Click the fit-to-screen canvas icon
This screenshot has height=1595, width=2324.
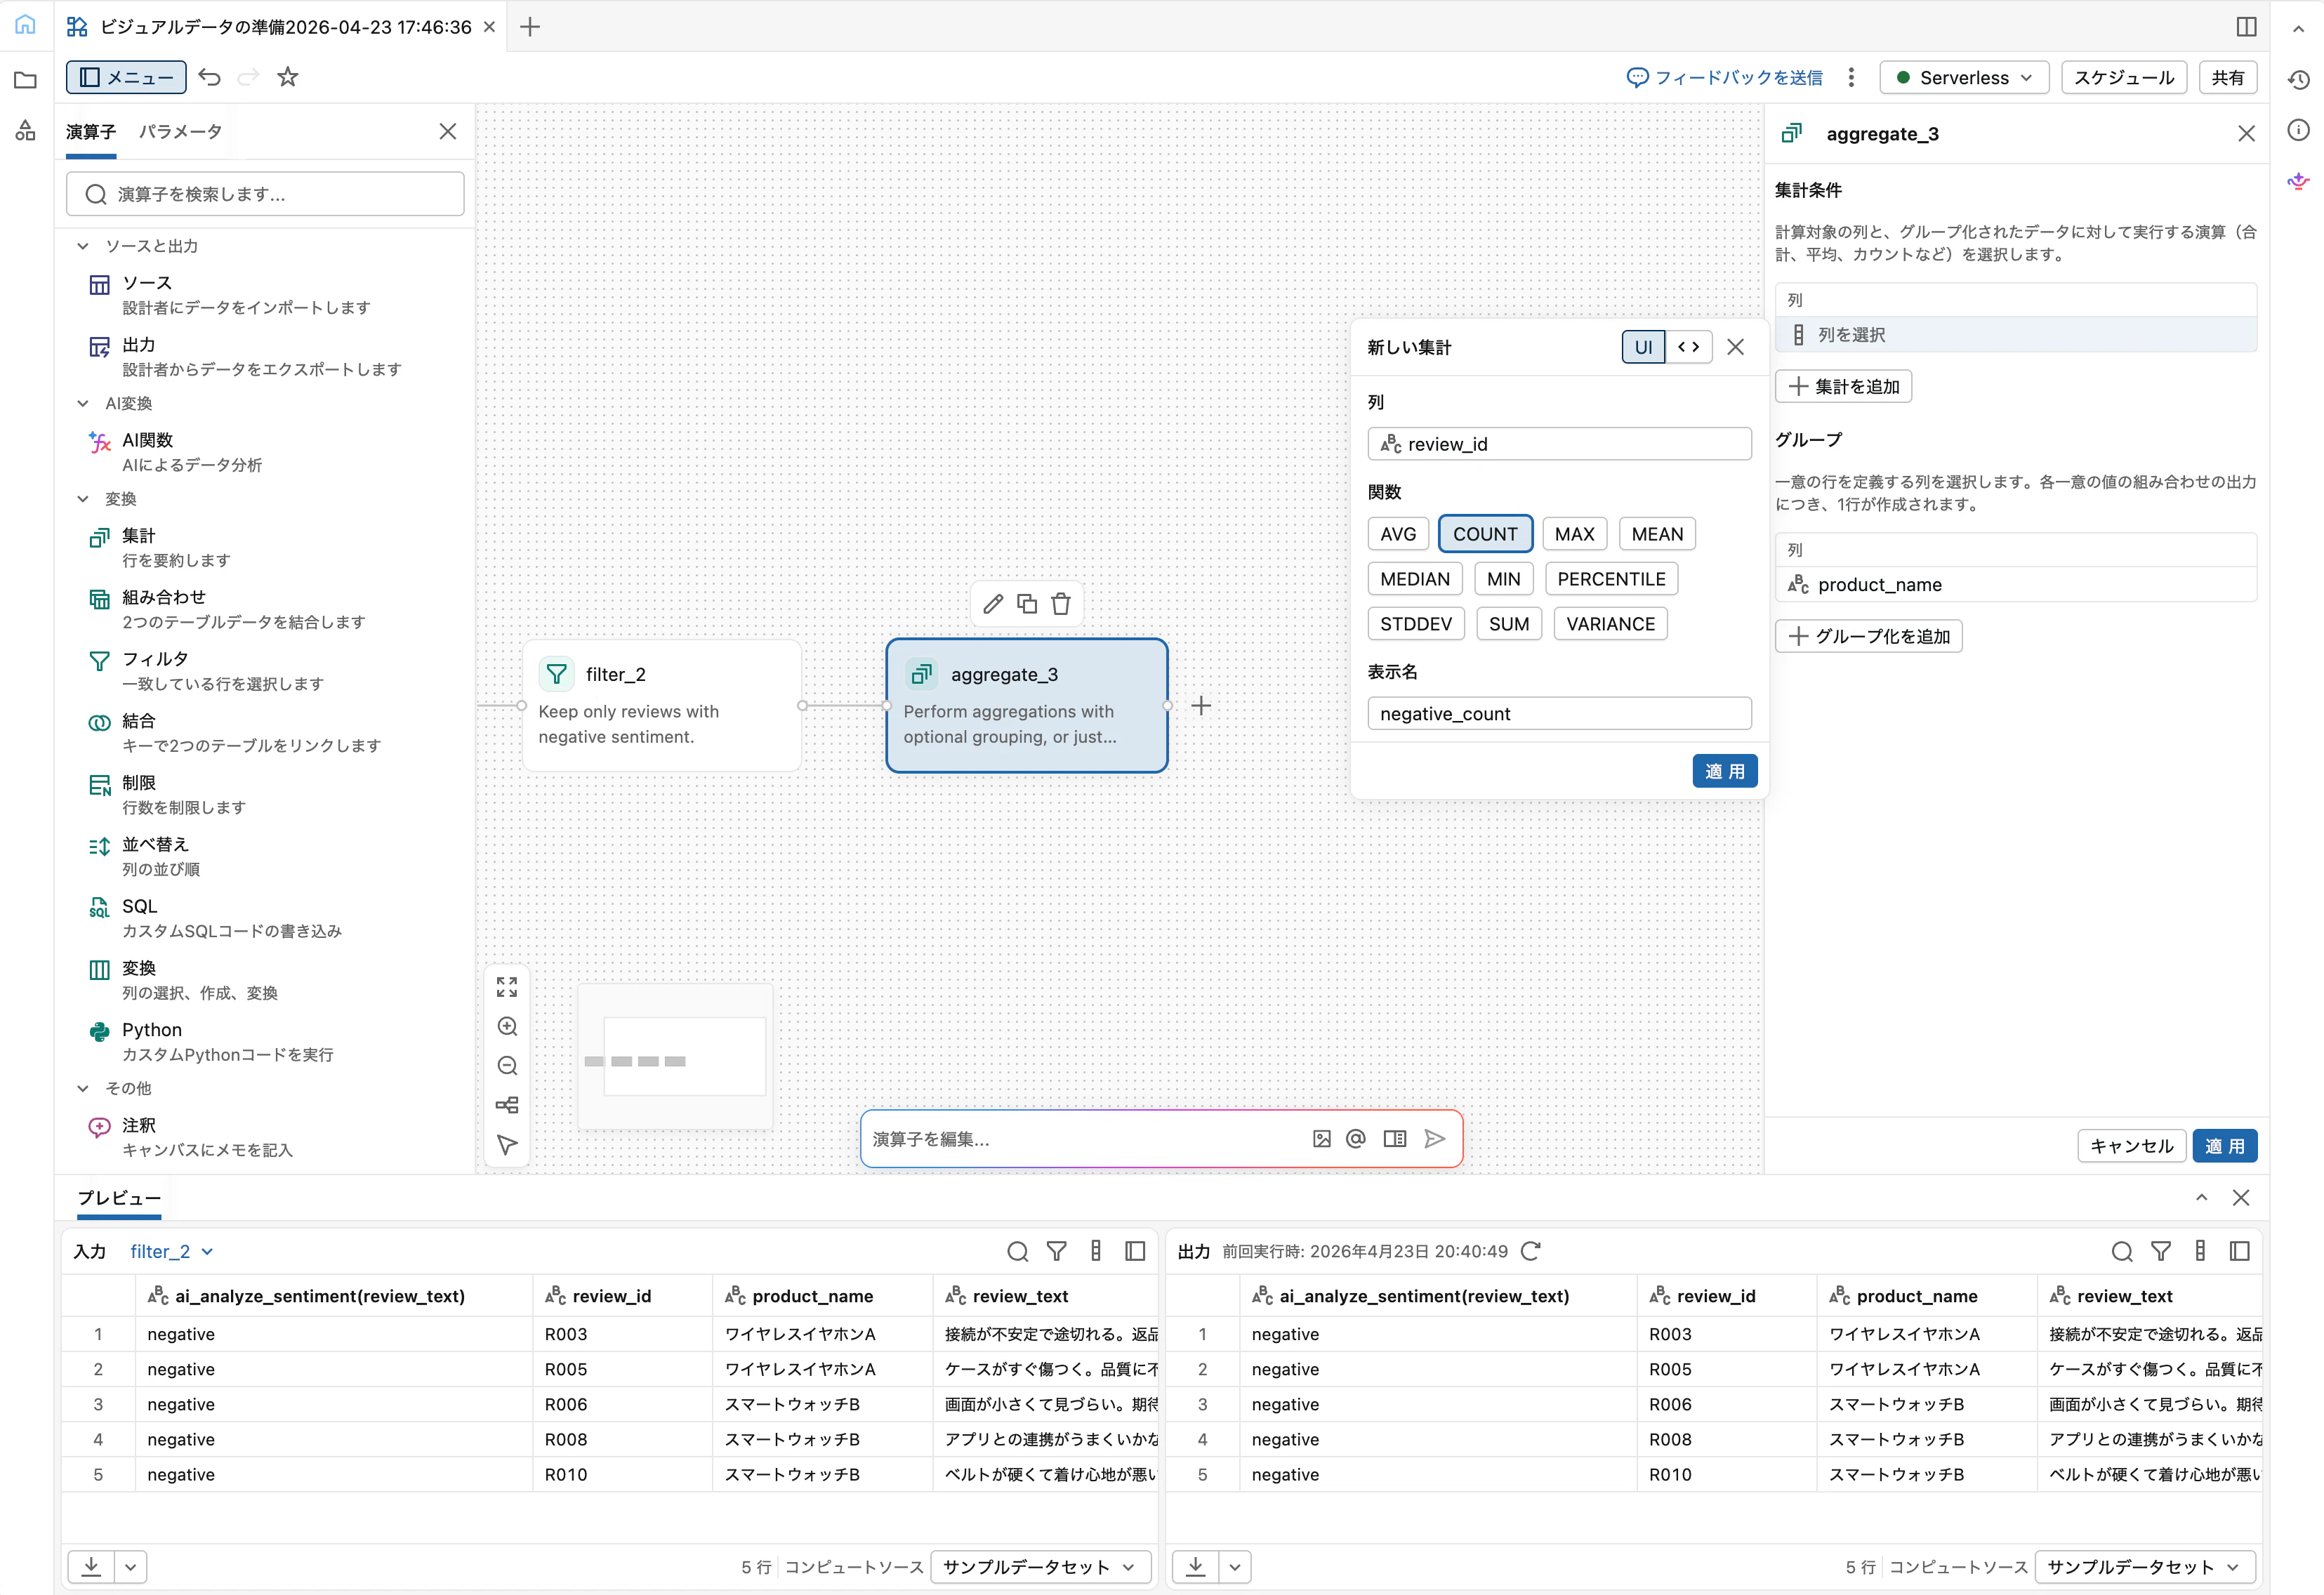pyautogui.click(x=507, y=987)
